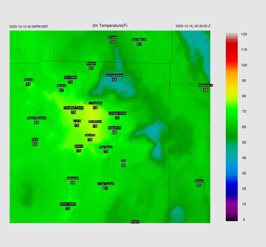Select the Benson station label
Screen dimensions: 266x247
(199, 181)
